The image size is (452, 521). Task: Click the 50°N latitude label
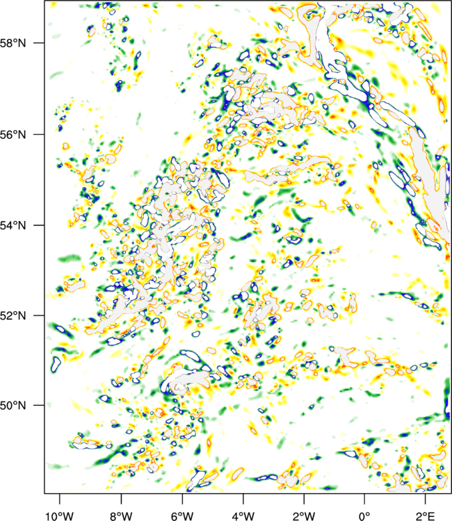tap(13, 406)
